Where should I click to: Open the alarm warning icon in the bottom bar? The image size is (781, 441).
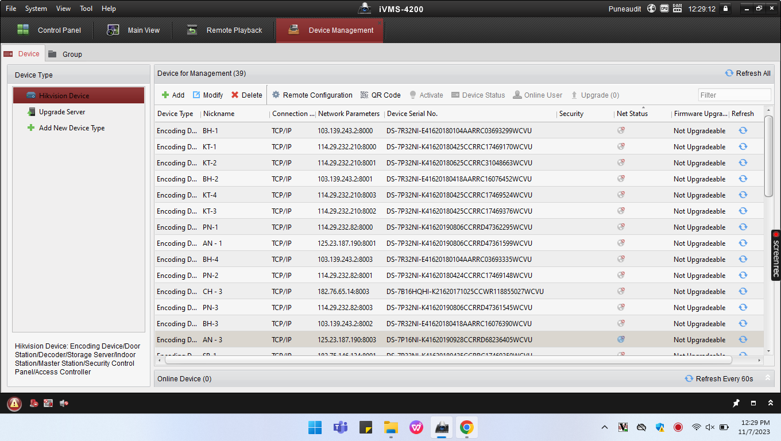[14, 404]
